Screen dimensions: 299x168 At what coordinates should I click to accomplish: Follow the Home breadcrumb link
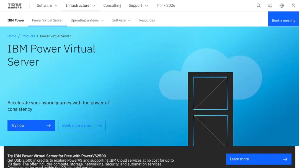click(x=12, y=36)
